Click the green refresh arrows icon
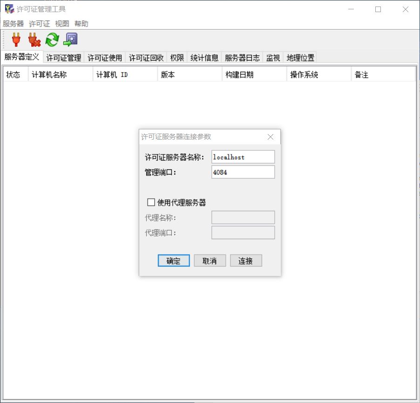The width and height of the screenshot is (420, 403). click(52, 40)
